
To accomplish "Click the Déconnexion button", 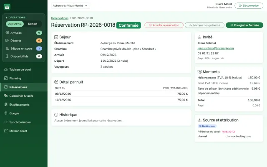I will point(249,5).
